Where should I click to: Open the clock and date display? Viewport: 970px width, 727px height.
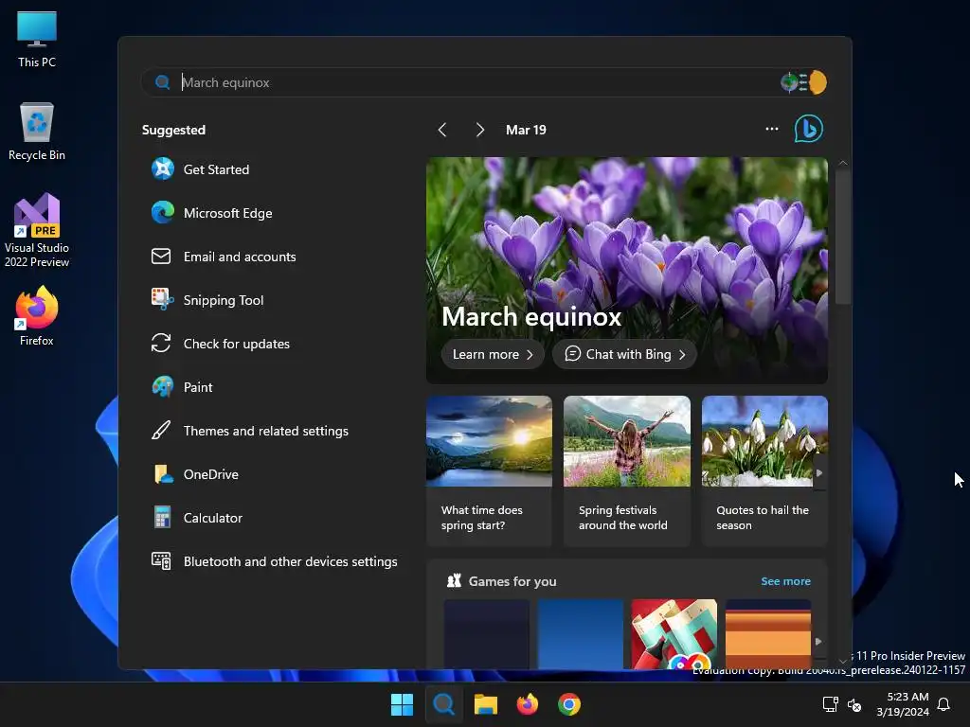pos(903,704)
